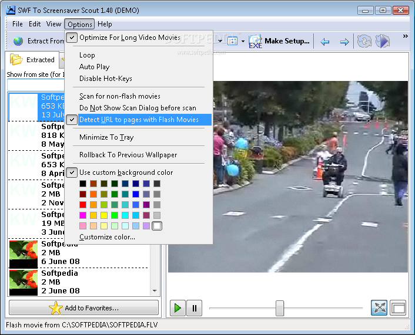This screenshot has height=335, width=415.
Task: Click the refresh globe toolbar icon
Action: pyautogui.click(x=364, y=41)
